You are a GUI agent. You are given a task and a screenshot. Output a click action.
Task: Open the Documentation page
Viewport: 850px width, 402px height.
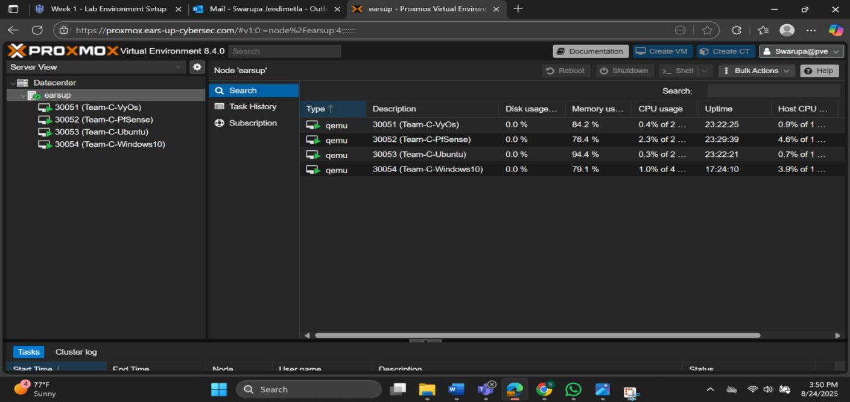[x=589, y=51]
